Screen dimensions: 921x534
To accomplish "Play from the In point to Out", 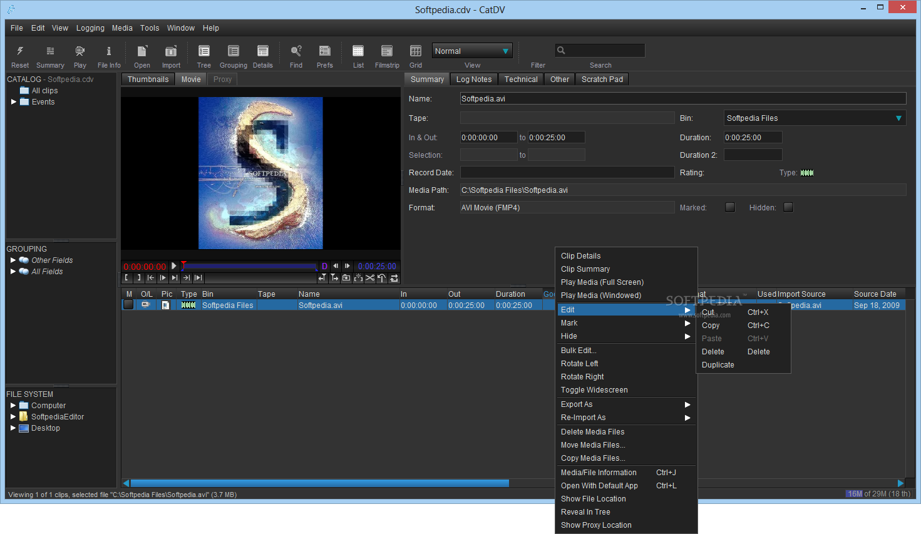I will coord(198,278).
